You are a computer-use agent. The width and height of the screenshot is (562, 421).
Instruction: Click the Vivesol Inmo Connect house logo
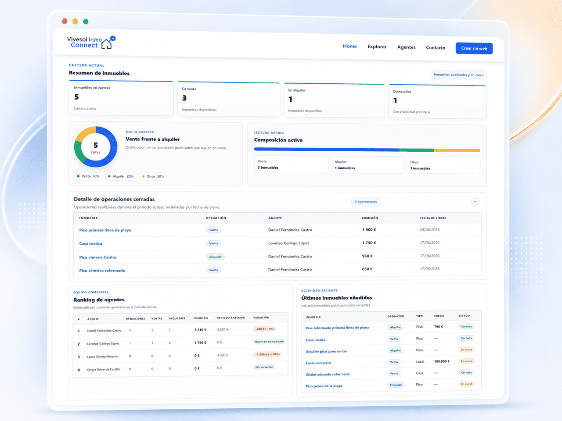91,43
